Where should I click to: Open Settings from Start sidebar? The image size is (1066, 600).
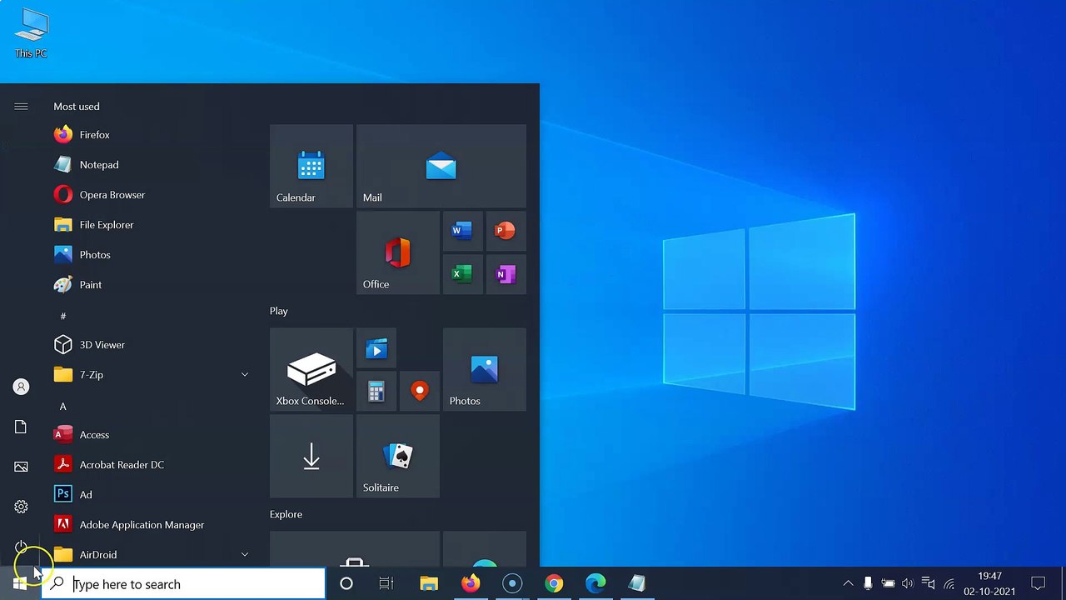[21, 507]
